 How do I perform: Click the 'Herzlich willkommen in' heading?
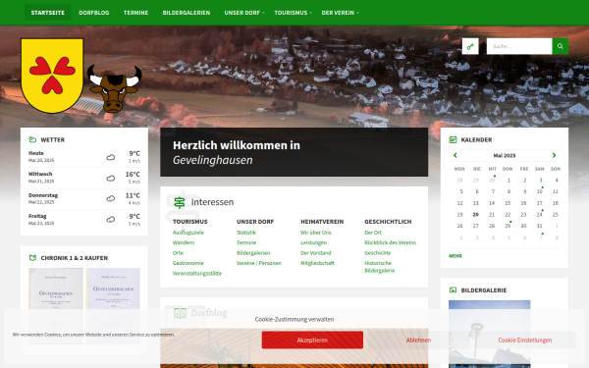237,145
